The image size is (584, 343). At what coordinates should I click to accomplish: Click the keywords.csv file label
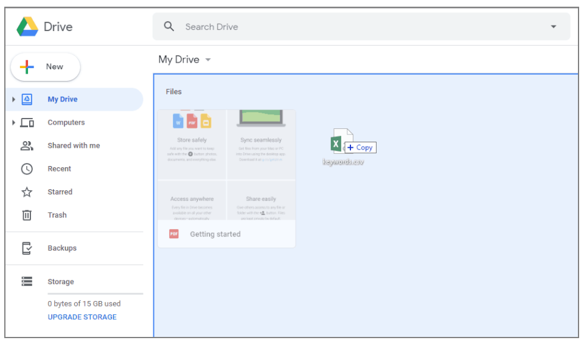pyautogui.click(x=343, y=162)
